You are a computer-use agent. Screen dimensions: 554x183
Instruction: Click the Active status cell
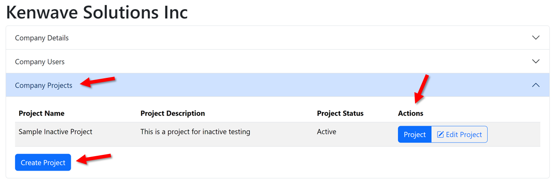pyautogui.click(x=326, y=132)
